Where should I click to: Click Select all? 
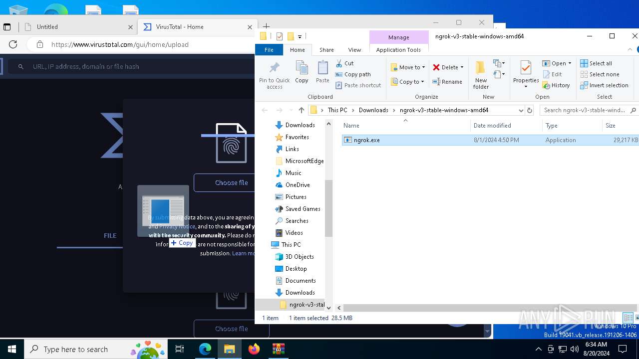click(596, 63)
